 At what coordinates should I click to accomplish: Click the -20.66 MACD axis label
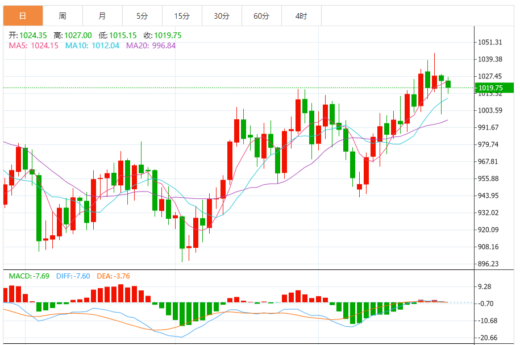[x=488, y=338]
